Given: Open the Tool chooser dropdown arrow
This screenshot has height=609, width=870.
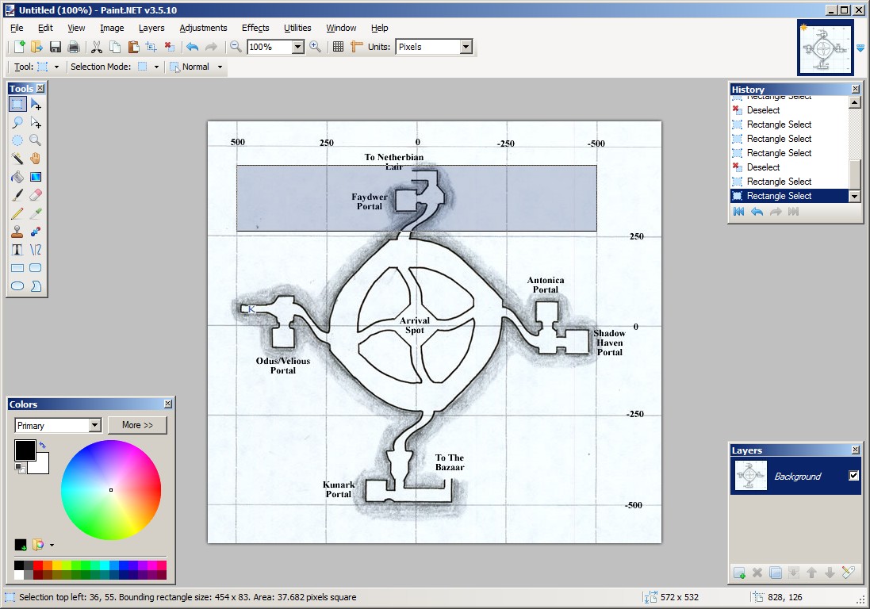Looking at the screenshot, I should coord(56,67).
